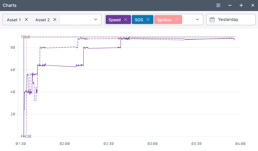258x151 pixels.
Task: Click the 03:00 time axis label
Action: pos(152,144)
